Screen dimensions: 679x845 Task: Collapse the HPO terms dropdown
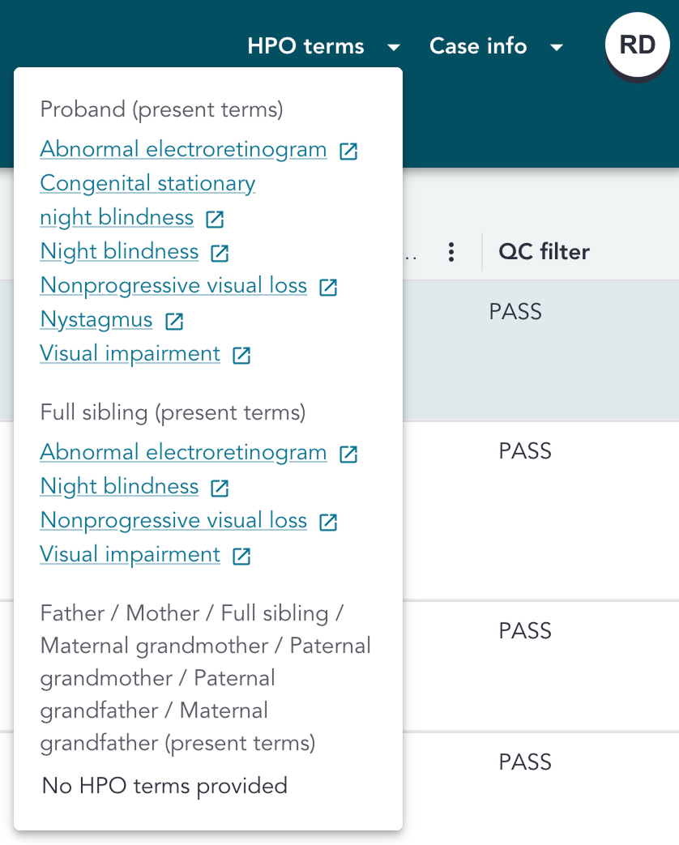(323, 47)
